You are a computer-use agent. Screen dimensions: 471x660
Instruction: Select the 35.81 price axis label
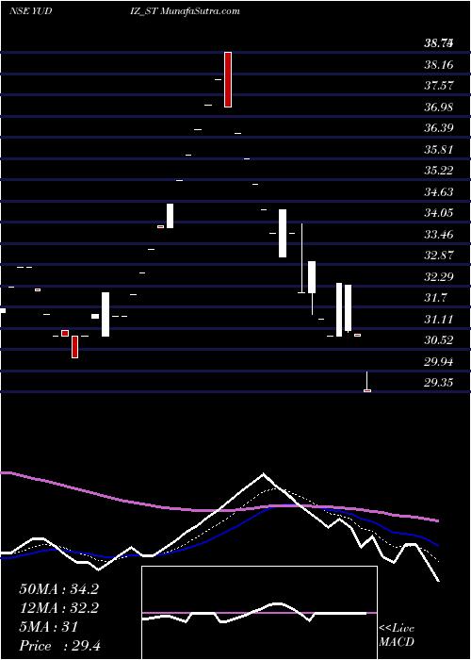[438, 150]
